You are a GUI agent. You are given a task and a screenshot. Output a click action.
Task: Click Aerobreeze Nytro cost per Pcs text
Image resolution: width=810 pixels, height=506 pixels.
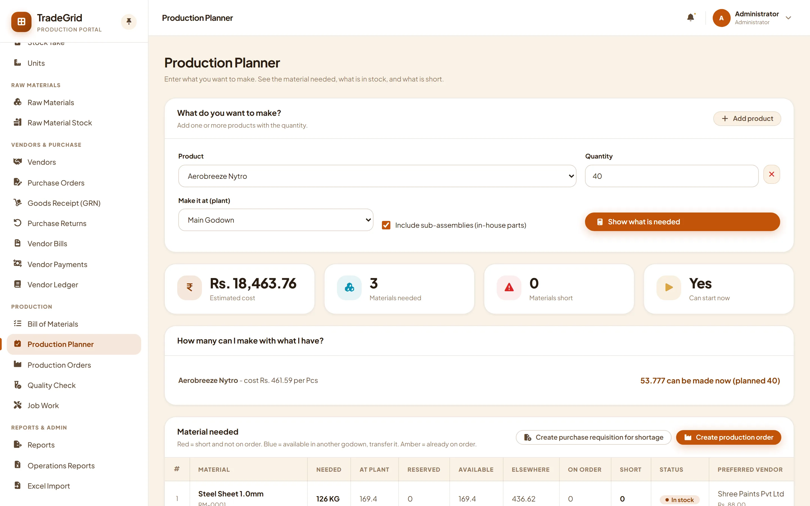click(248, 380)
